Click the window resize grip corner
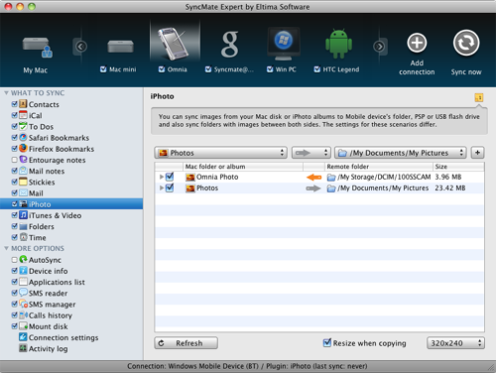The width and height of the screenshot is (496, 373). click(492, 366)
